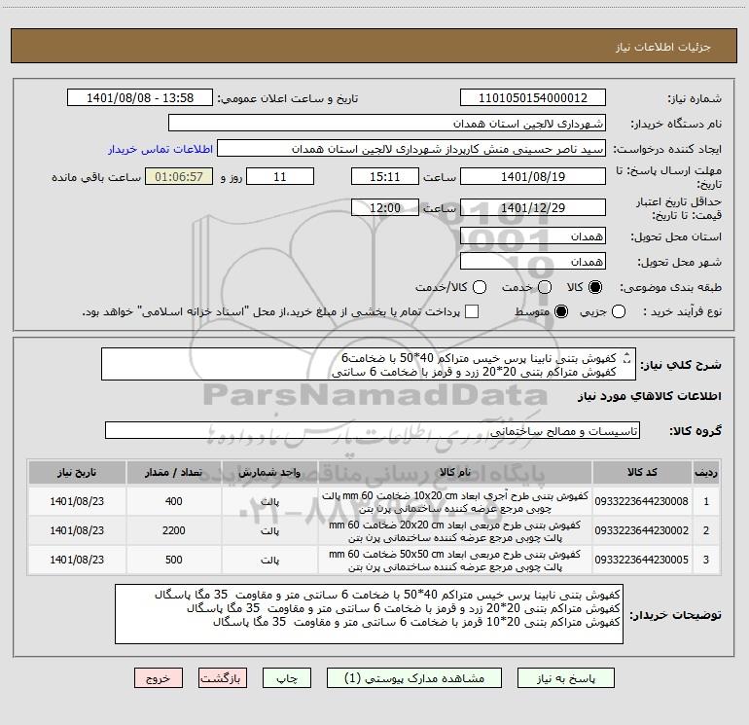The height and width of the screenshot is (725, 749).
Task: Click the scroll arrows of description box
Action: click(x=627, y=358)
